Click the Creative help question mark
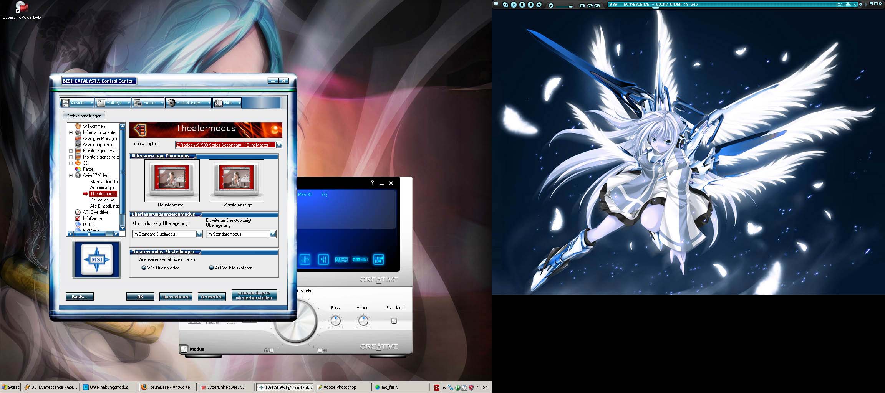The image size is (885, 393). tap(372, 183)
